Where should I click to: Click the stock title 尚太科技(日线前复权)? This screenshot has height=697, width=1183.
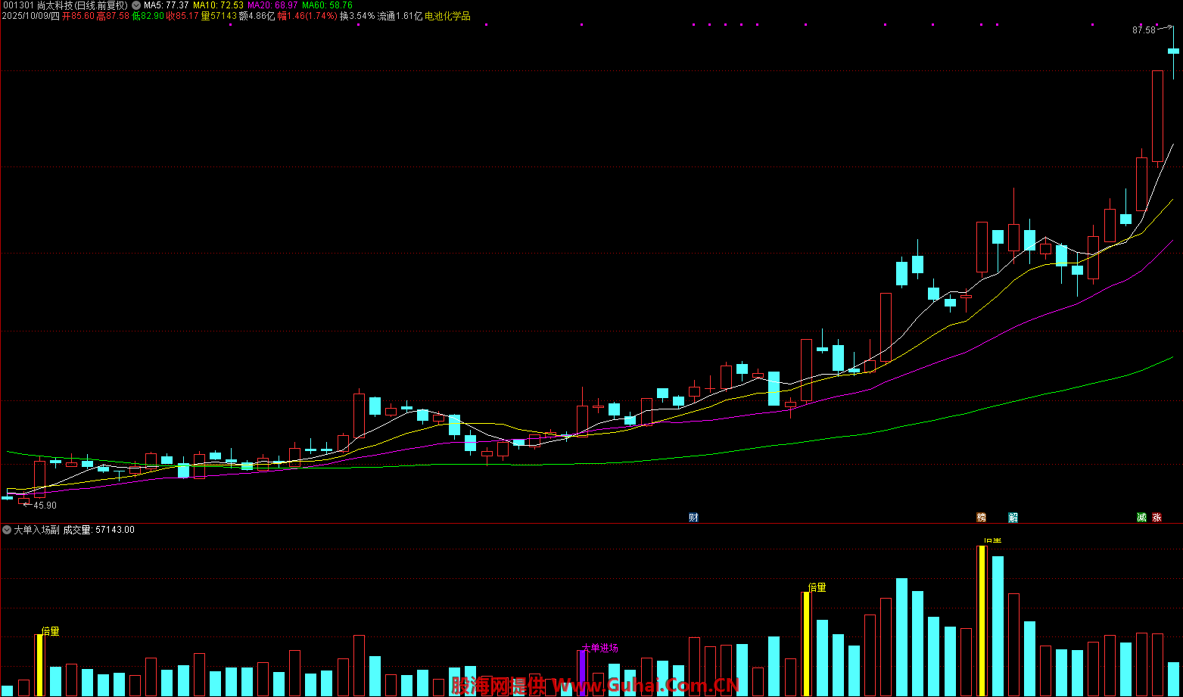pyautogui.click(x=82, y=5)
